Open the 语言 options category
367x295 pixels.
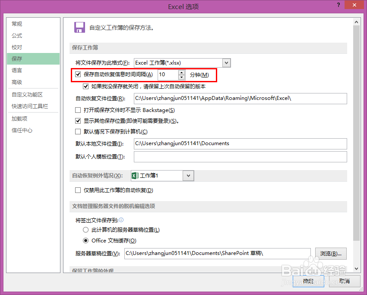coord(33,70)
